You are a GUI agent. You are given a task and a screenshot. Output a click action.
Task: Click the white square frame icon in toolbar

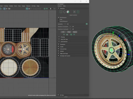click(9, 9)
